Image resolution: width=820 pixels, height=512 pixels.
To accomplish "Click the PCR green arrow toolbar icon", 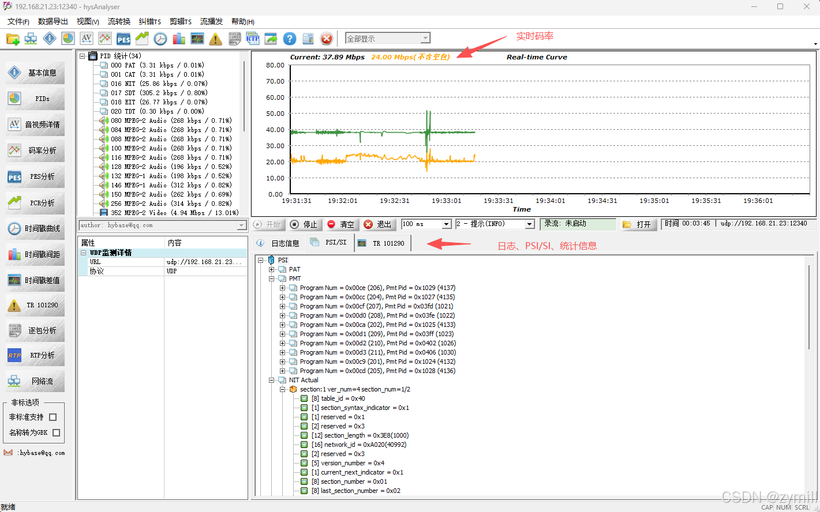I will [142, 39].
